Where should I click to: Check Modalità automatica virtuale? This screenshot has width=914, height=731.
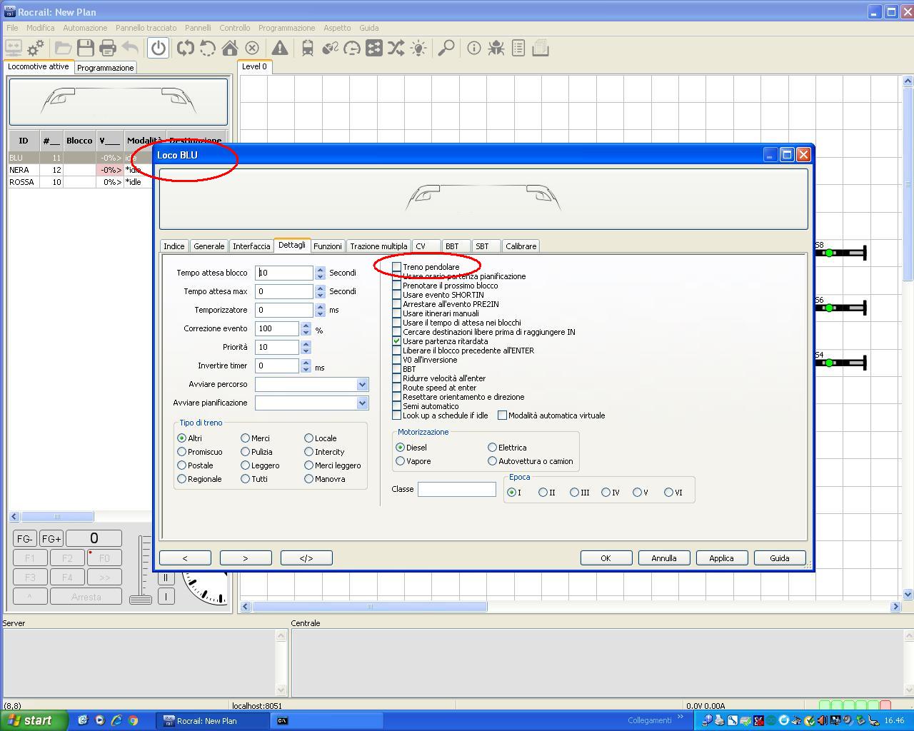[502, 415]
